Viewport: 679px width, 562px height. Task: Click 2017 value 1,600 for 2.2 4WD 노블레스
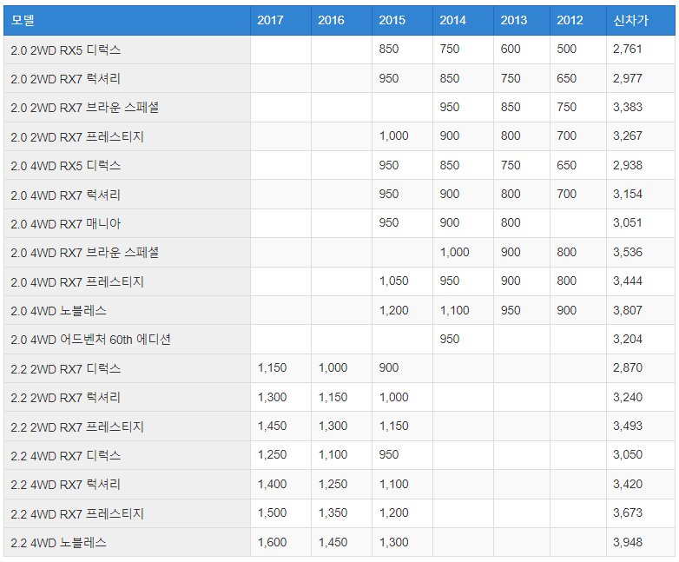tap(272, 542)
